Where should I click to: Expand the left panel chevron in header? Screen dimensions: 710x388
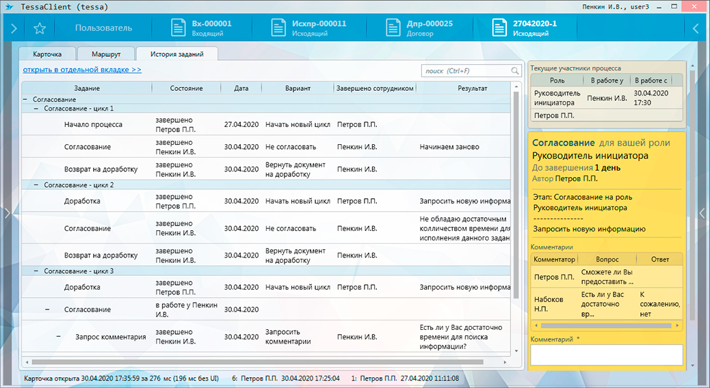point(13,29)
